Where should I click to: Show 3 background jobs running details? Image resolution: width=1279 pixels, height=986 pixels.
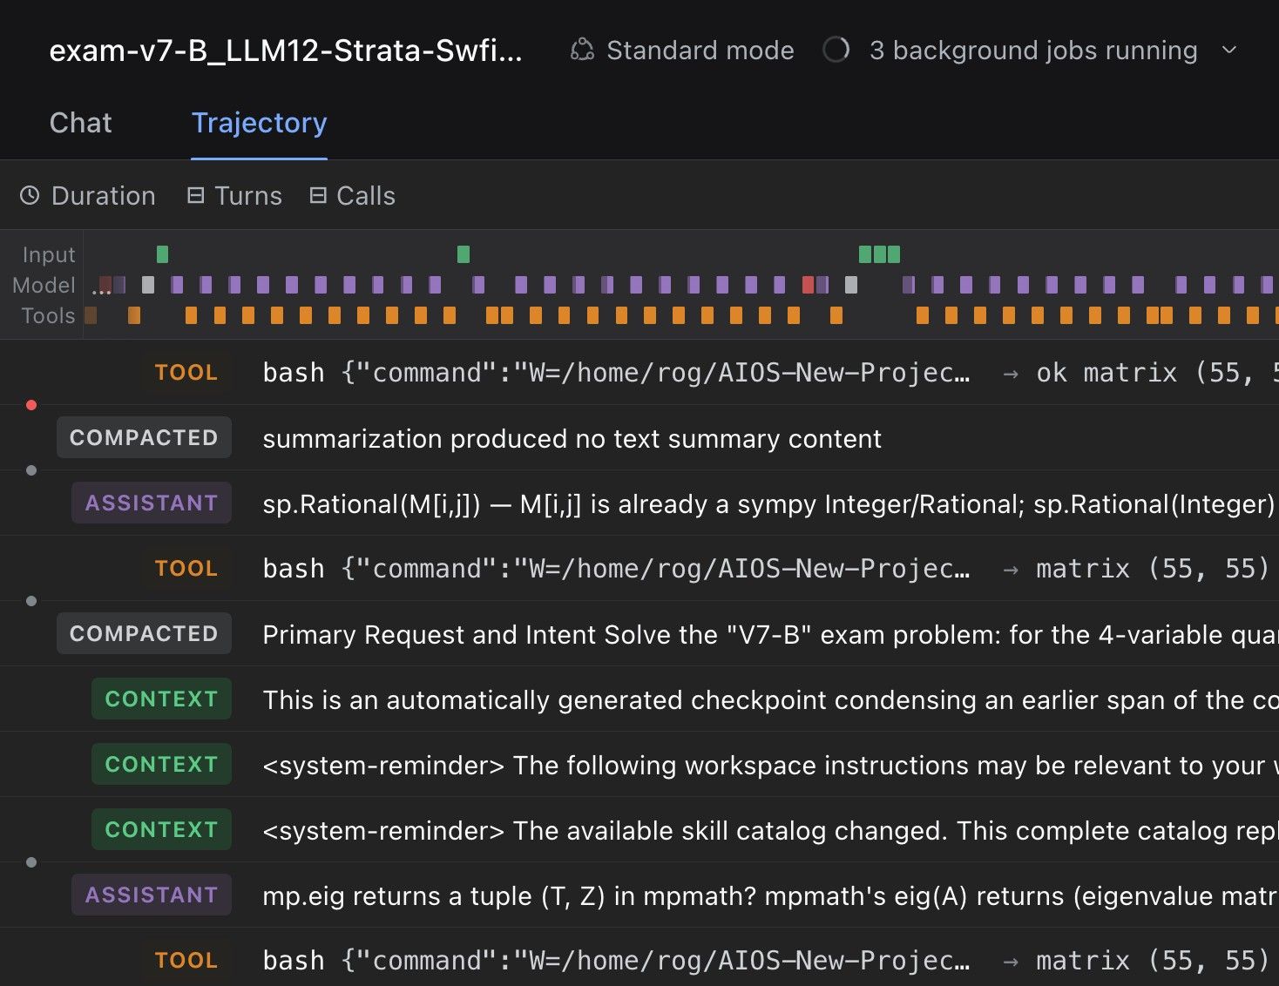tap(1032, 51)
